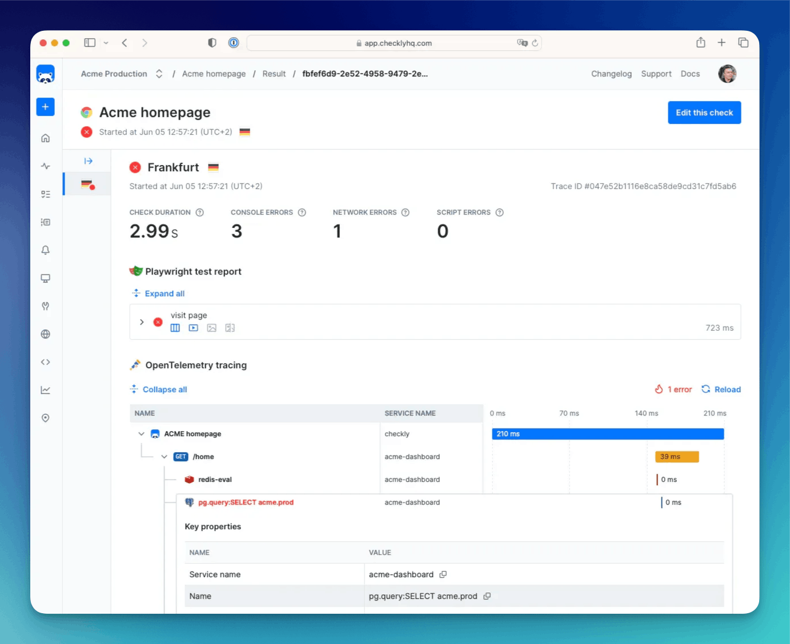This screenshot has height=644, width=790.
Task: Show Safari tab overview icon
Action: coord(743,43)
